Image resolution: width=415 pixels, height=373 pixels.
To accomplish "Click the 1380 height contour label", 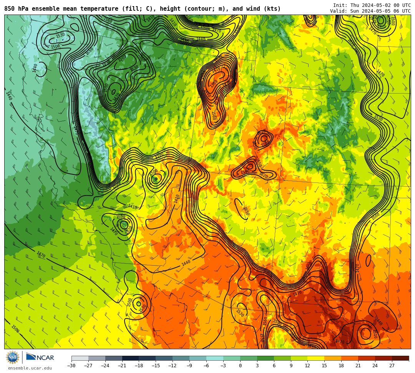I will (214, 84).
